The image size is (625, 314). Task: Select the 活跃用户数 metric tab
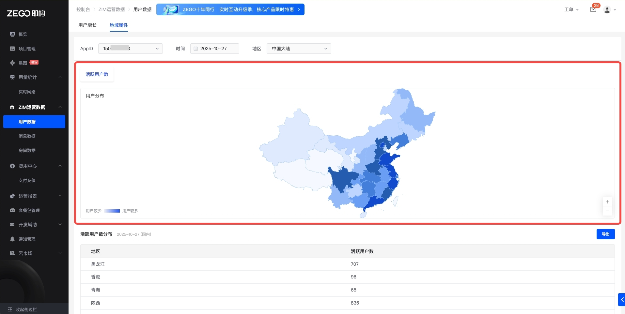pyautogui.click(x=97, y=74)
